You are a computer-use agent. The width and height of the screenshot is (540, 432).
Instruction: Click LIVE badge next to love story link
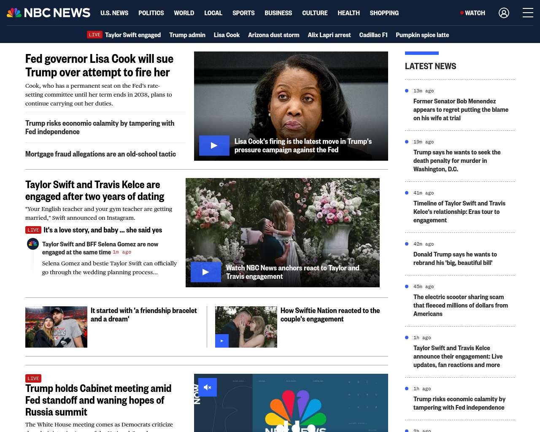pos(33,230)
